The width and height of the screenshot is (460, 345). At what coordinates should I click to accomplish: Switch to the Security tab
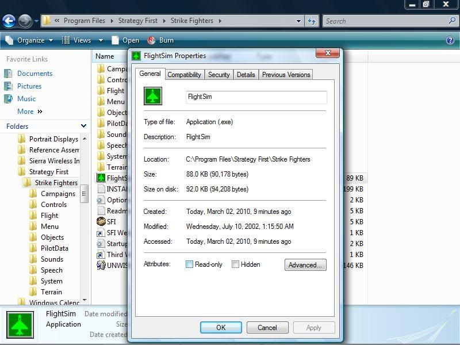click(219, 75)
